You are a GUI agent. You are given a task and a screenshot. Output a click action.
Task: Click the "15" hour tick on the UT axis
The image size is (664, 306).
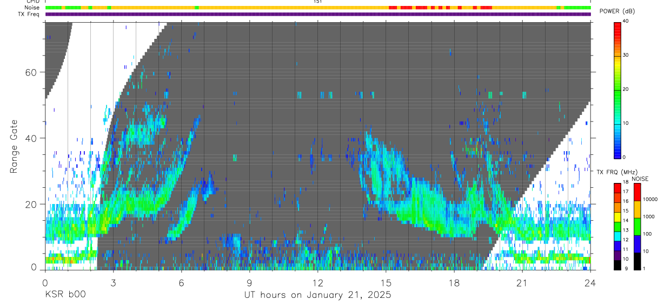click(386, 283)
